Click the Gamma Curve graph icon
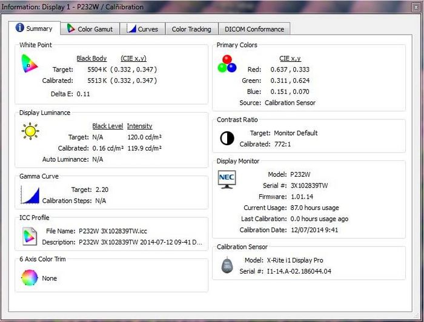This screenshot has width=424, height=322. (29, 195)
